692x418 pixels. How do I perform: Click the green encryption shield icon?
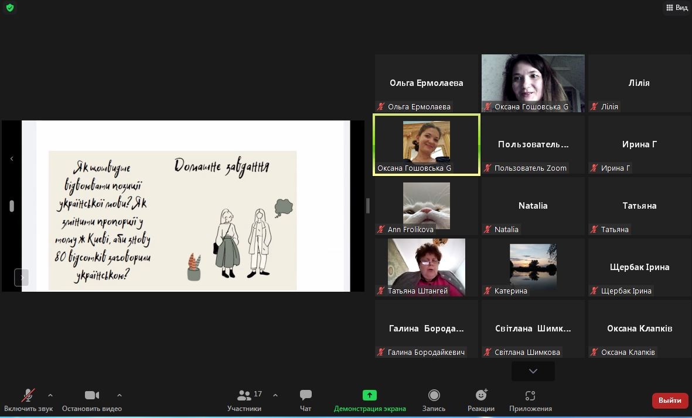click(x=9, y=8)
